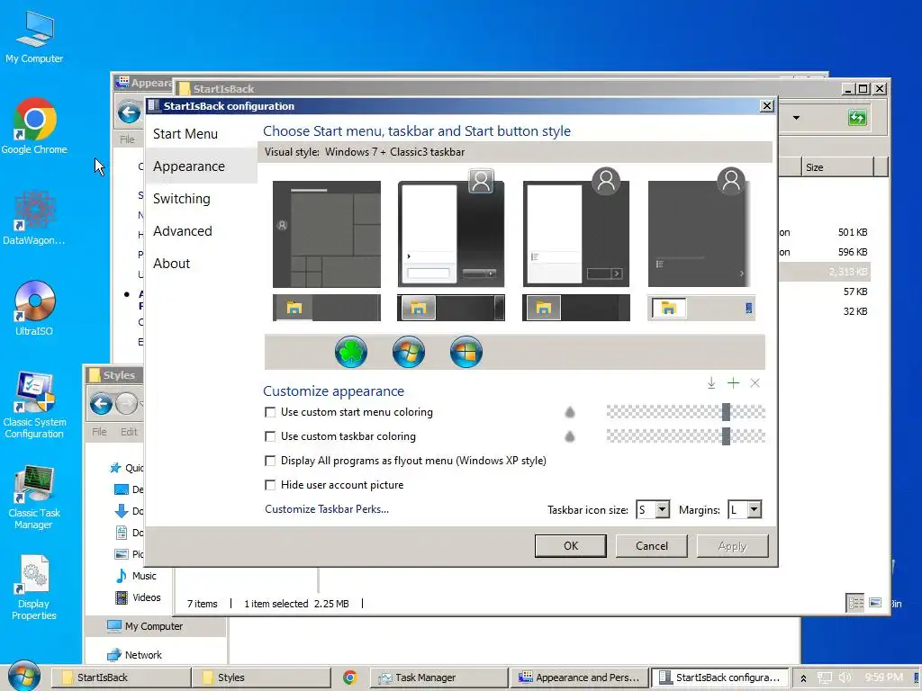Image resolution: width=922 pixels, height=691 pixels.
Task: Click the X icon to remove style
Action: 755,383
